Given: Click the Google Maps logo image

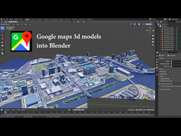Looking at the screenshot, I should point(21,41).
